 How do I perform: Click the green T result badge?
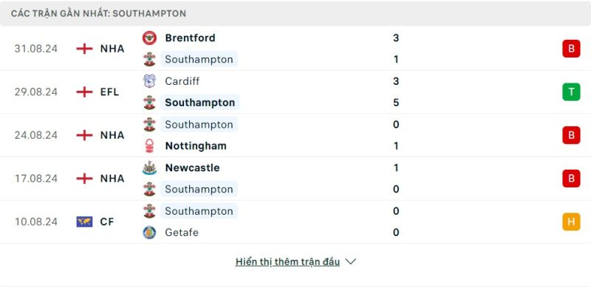571,92
